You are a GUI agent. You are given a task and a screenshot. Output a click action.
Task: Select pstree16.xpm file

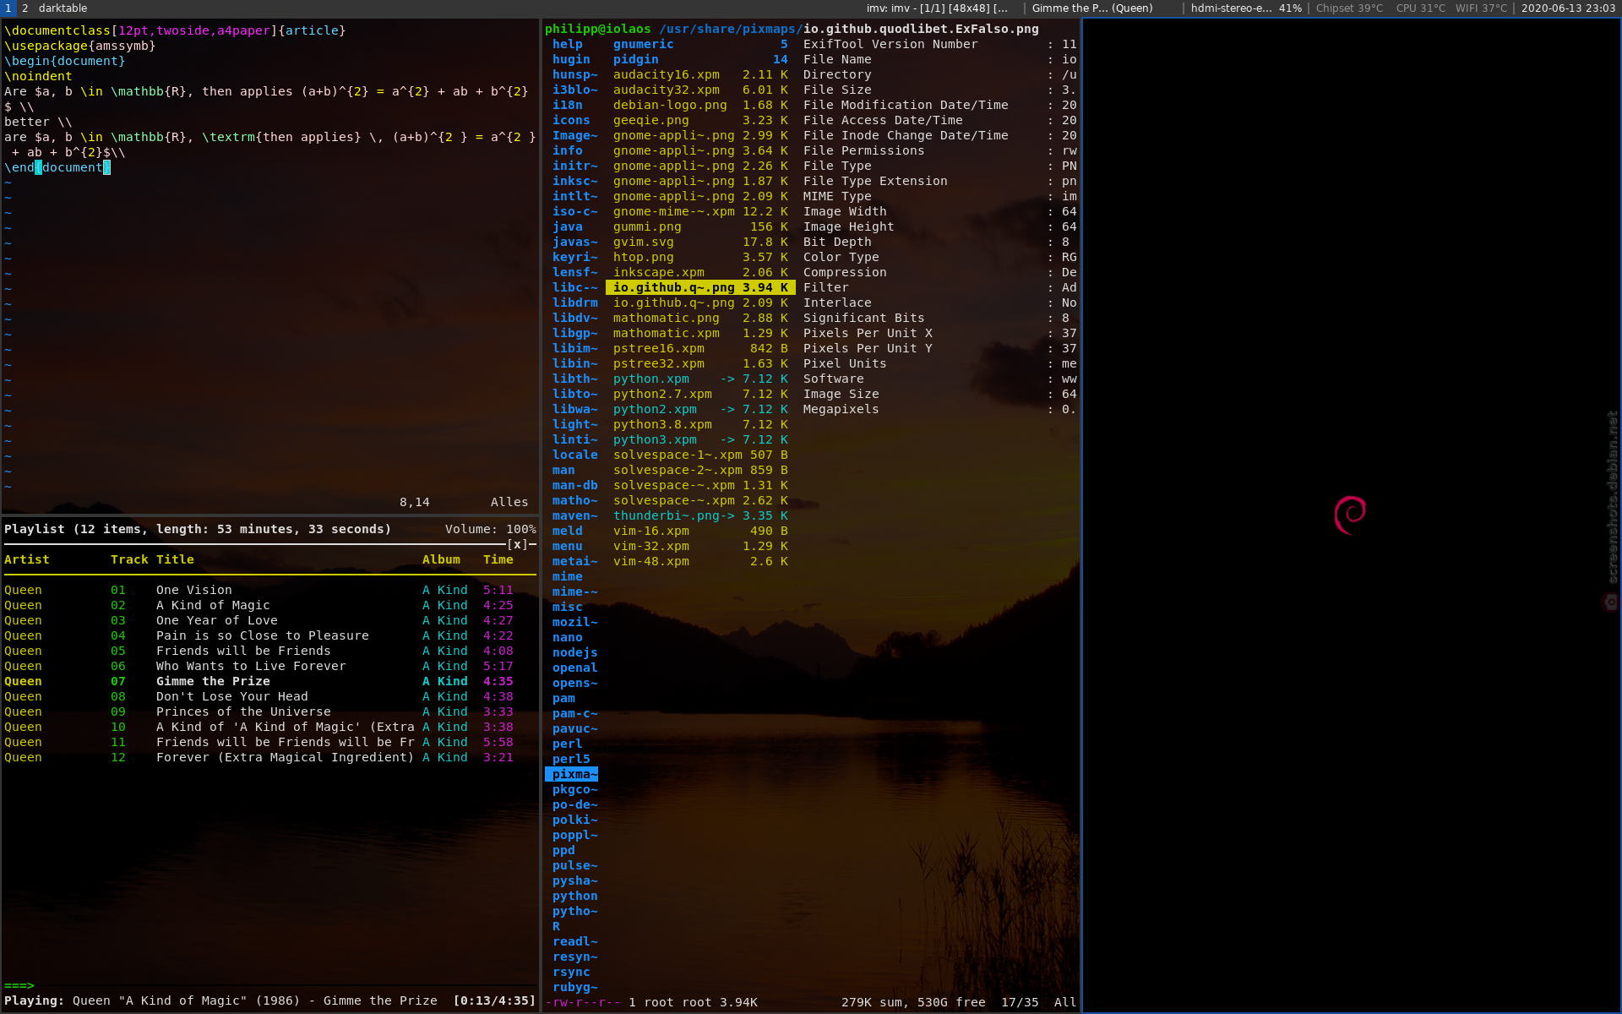point(700,348)
